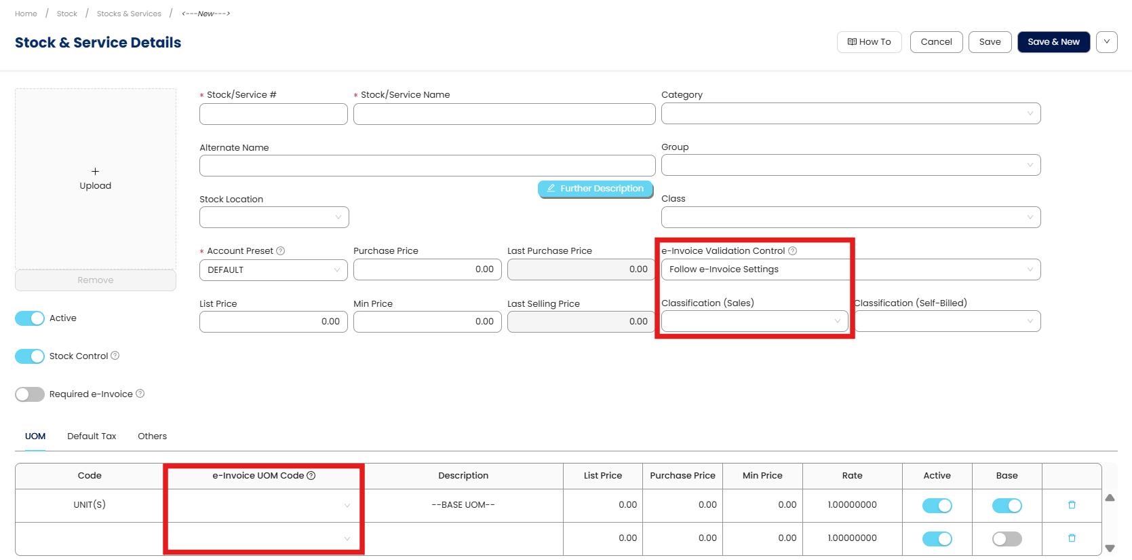Click the Further Description button
This screenshot has height=560, width=1132.
click(x=596, y=189)
